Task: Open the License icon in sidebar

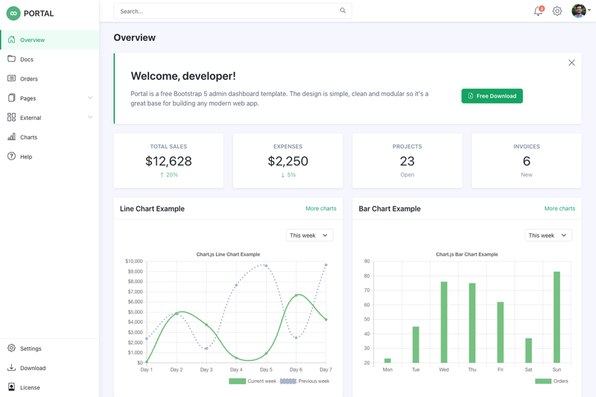Action: click(11, 387)
